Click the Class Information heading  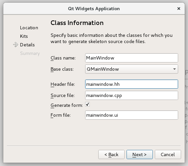[x=77, y=23]
